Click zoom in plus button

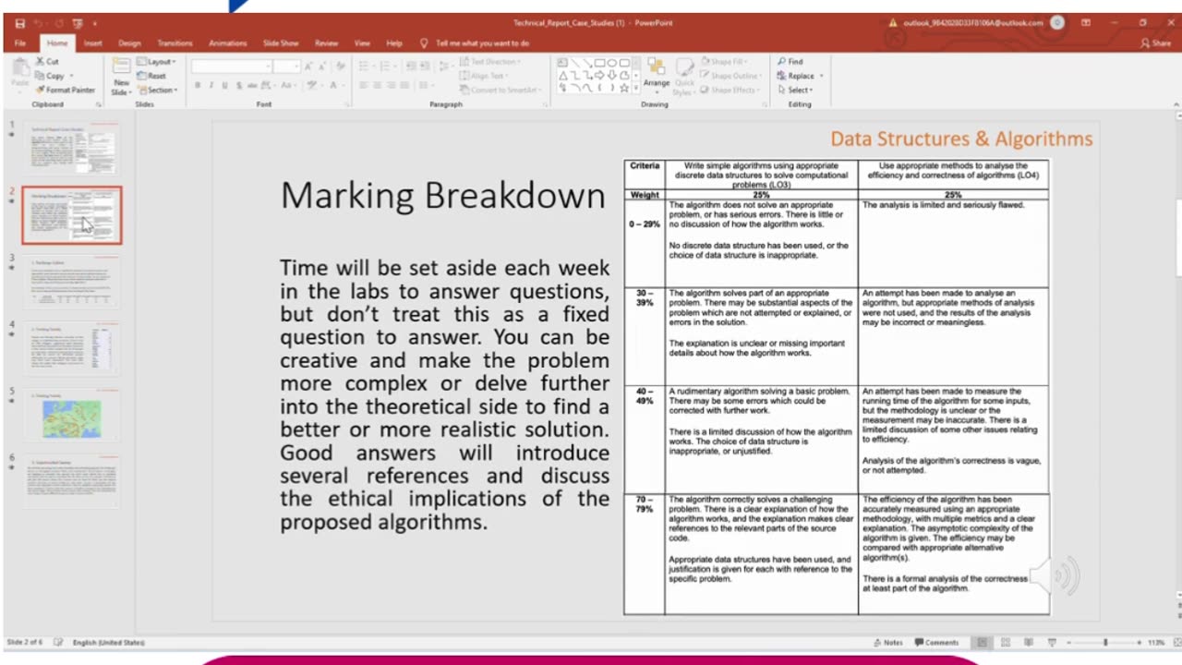tap(1139, 642)
